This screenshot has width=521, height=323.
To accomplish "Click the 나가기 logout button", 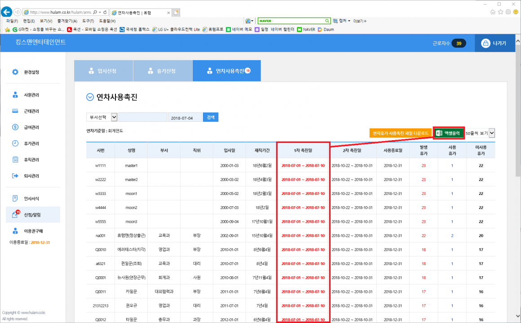I will pyautogui.click(x=493, y=44).
